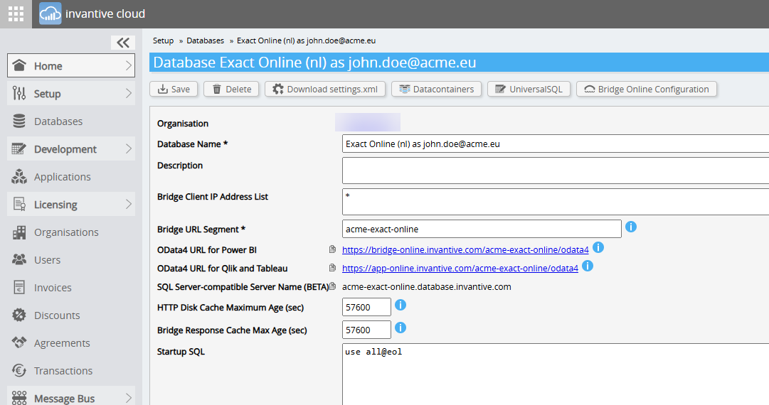Viewport: 769px width, 405px height.
Task: Show info for Bridge Response Cache Max Age
Action: (401, 328)
